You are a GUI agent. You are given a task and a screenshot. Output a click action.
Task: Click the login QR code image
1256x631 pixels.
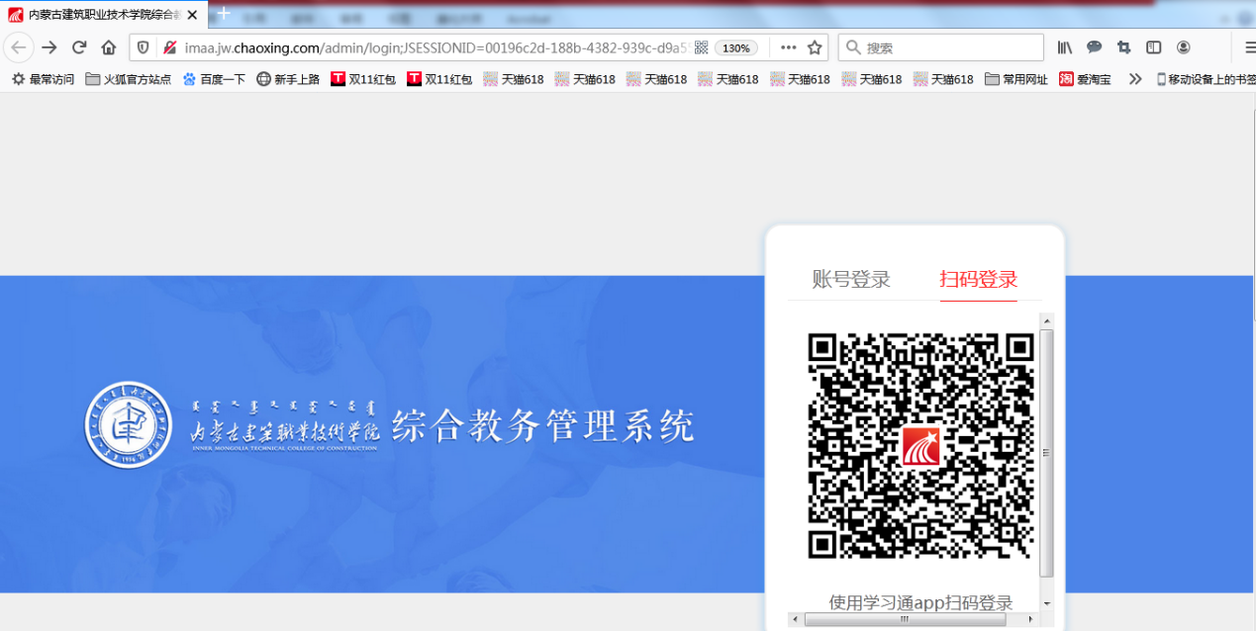[x=920, y=445]
